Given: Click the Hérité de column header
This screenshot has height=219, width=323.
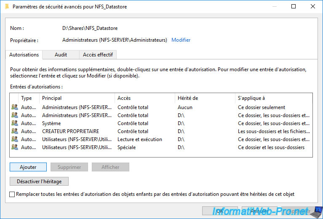Looking at the screenshot, I should [x=205, y=98].
